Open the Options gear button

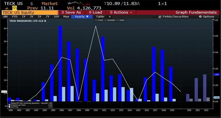206,17
